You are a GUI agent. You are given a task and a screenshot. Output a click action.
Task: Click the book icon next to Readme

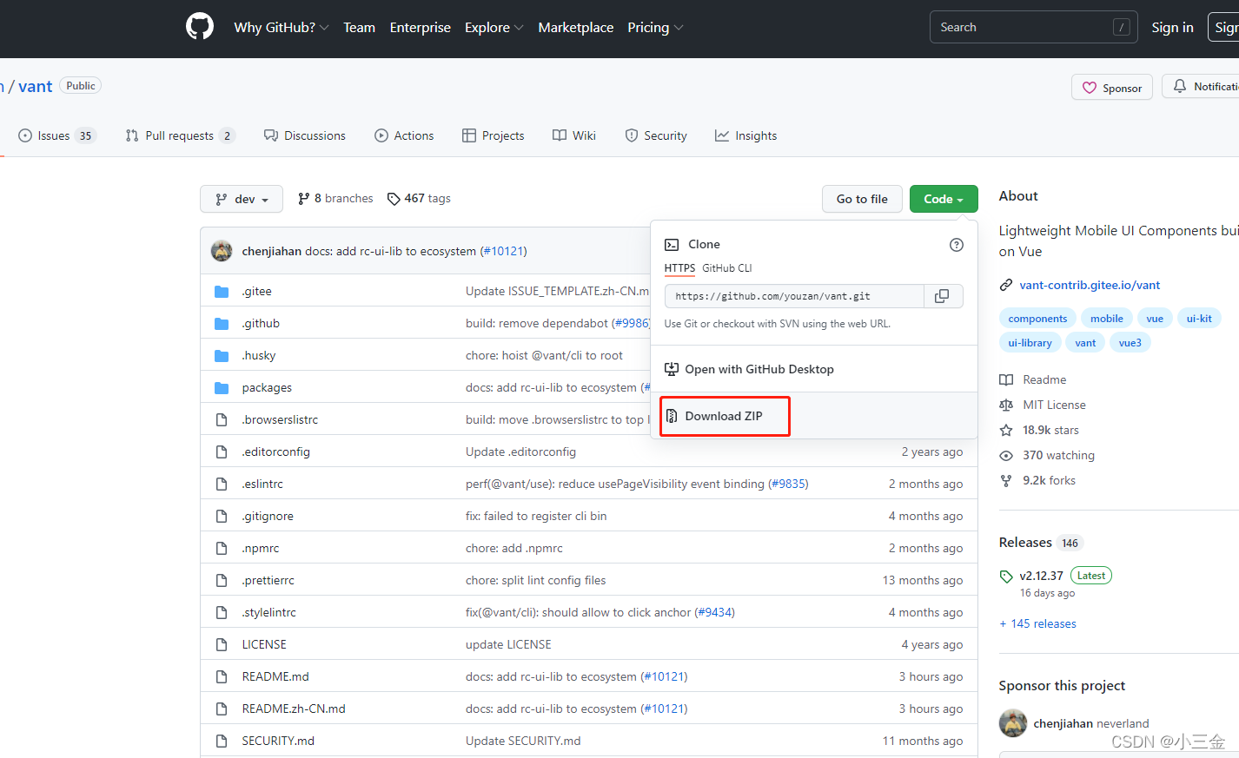pos(1006,380)
